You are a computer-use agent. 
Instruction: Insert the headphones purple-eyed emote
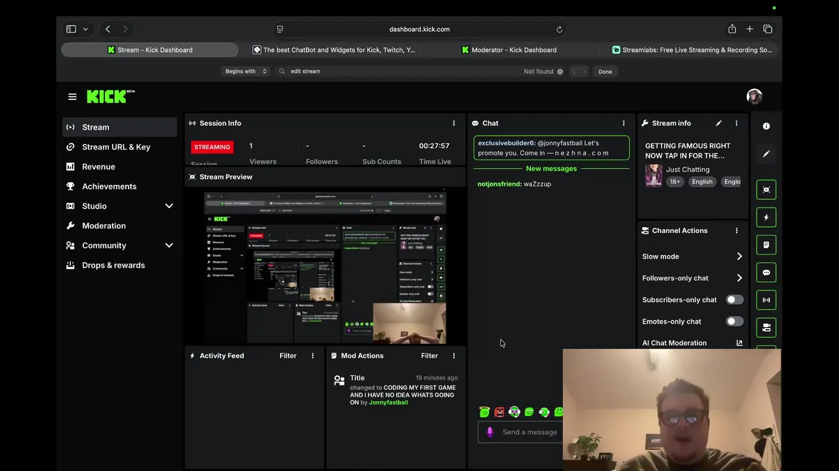514,411
